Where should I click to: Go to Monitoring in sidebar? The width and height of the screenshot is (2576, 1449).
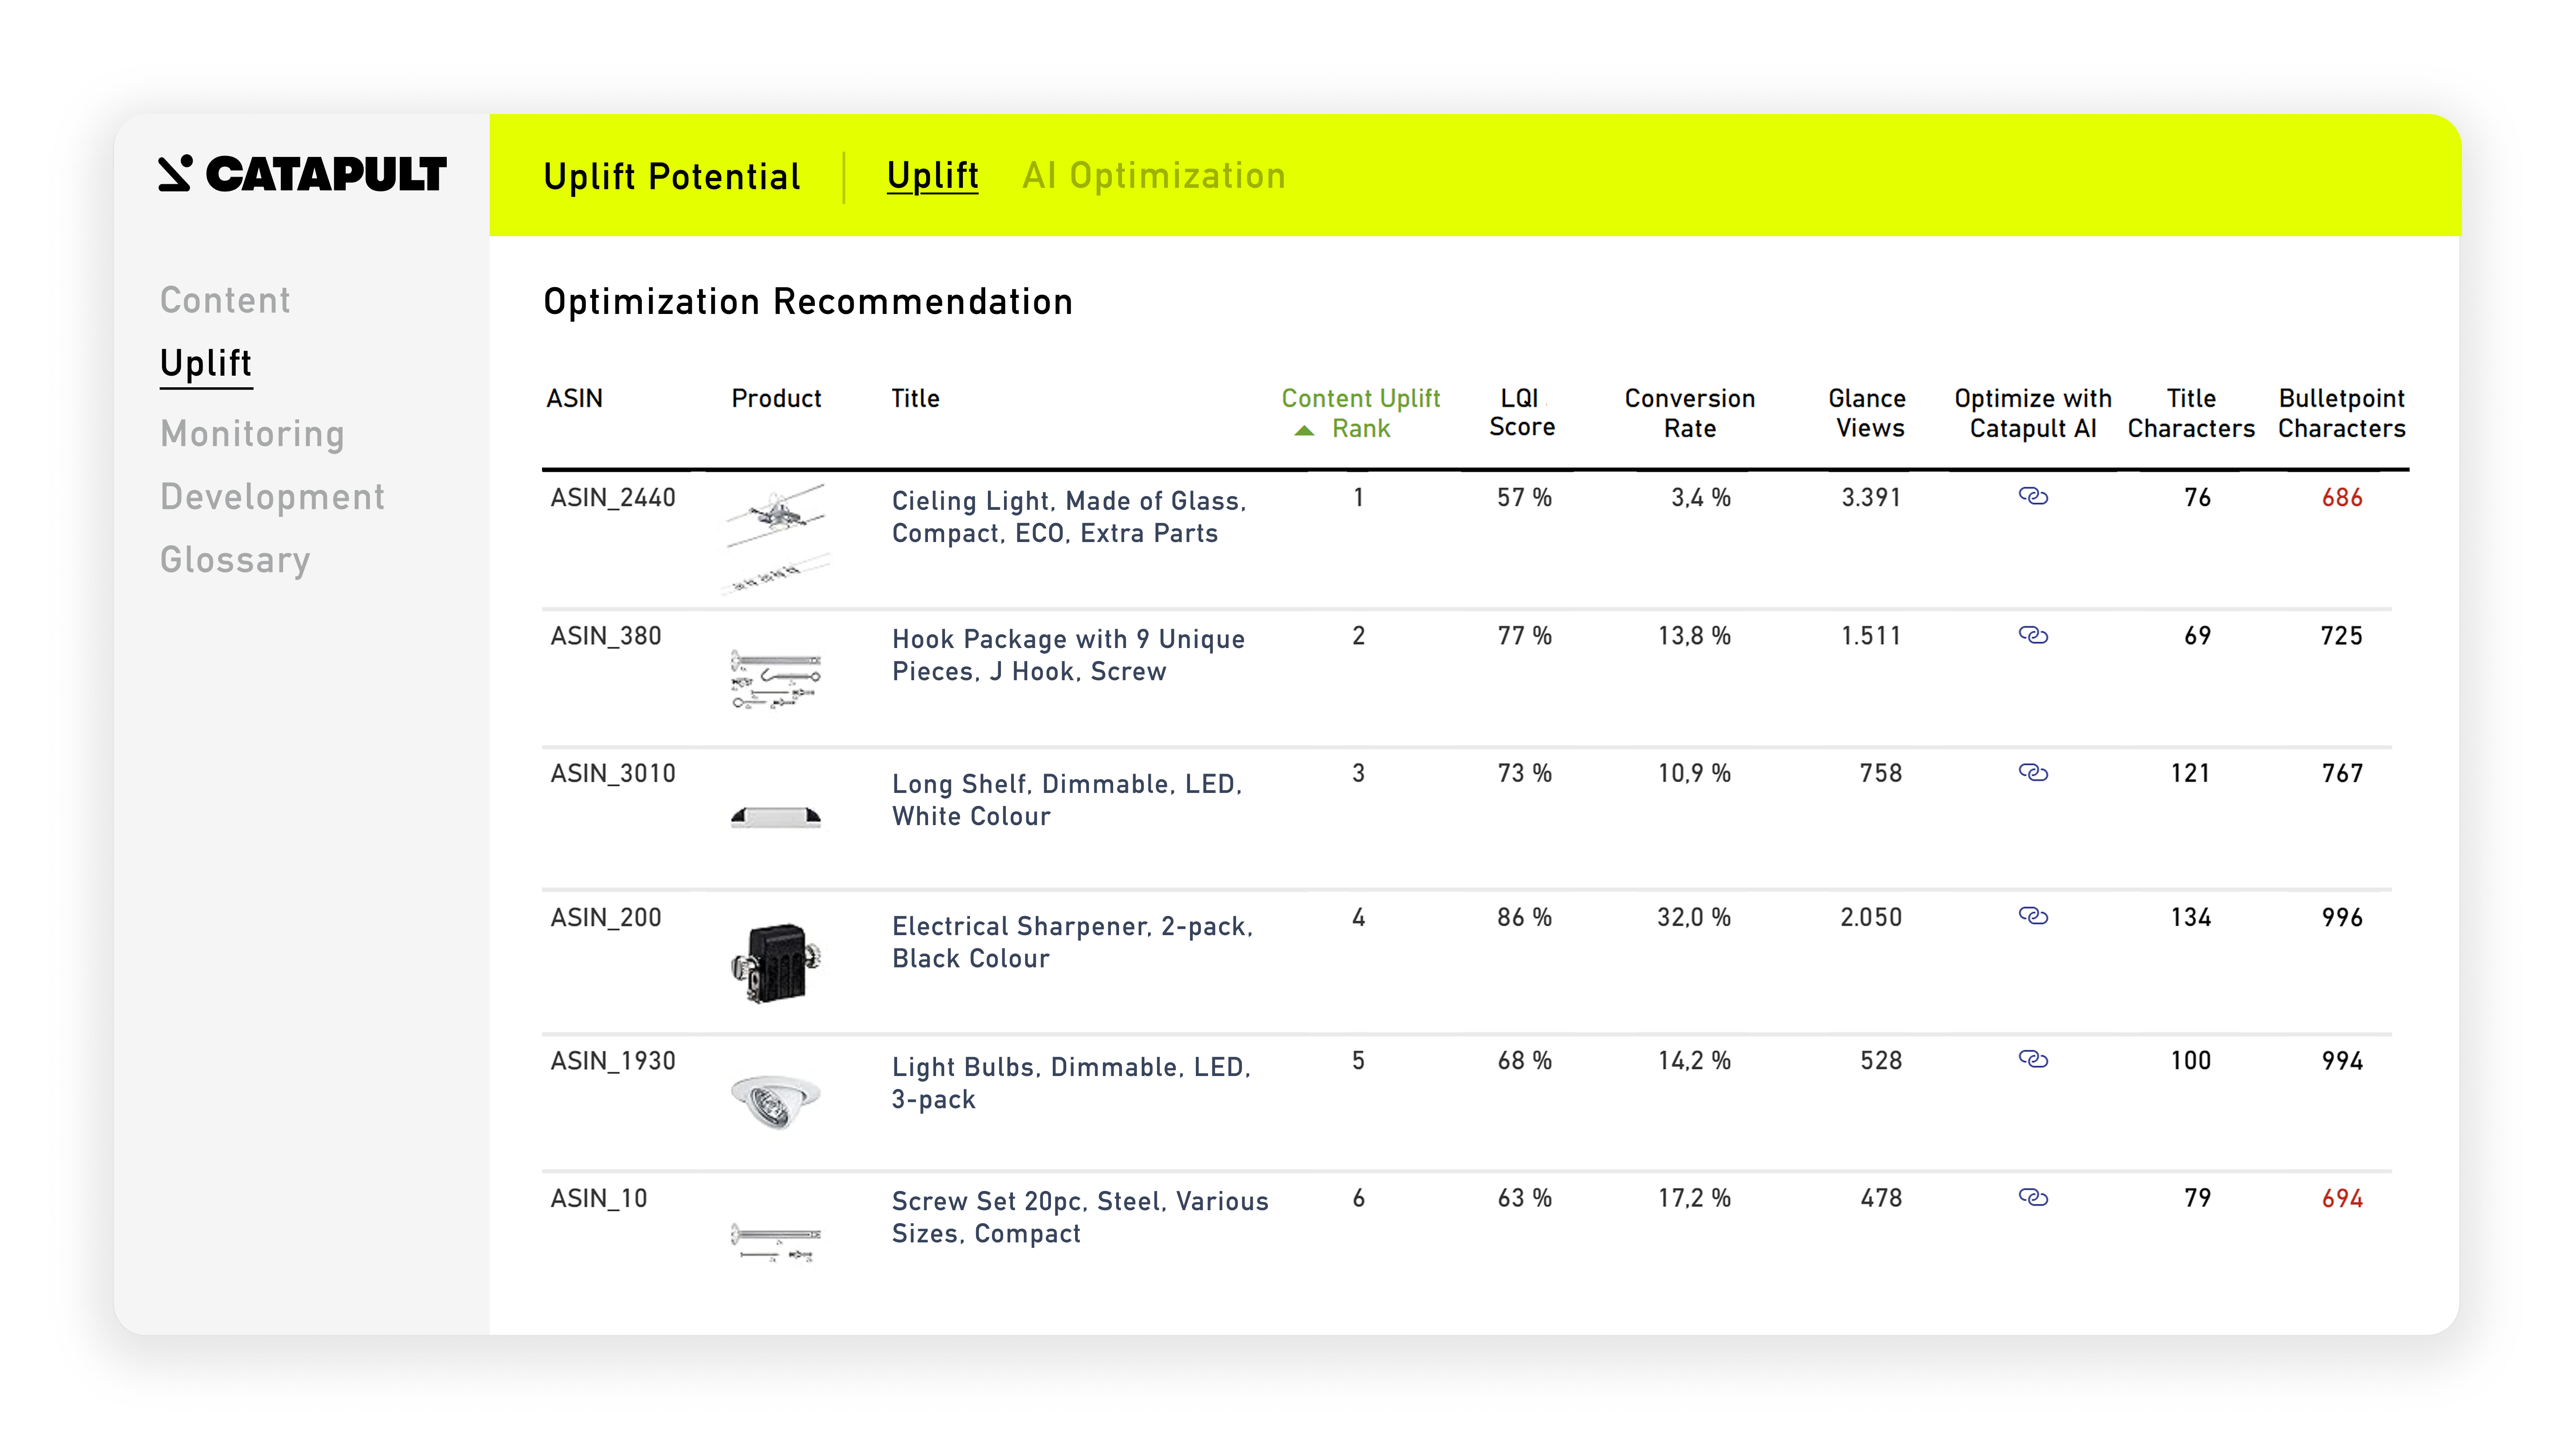252,433
